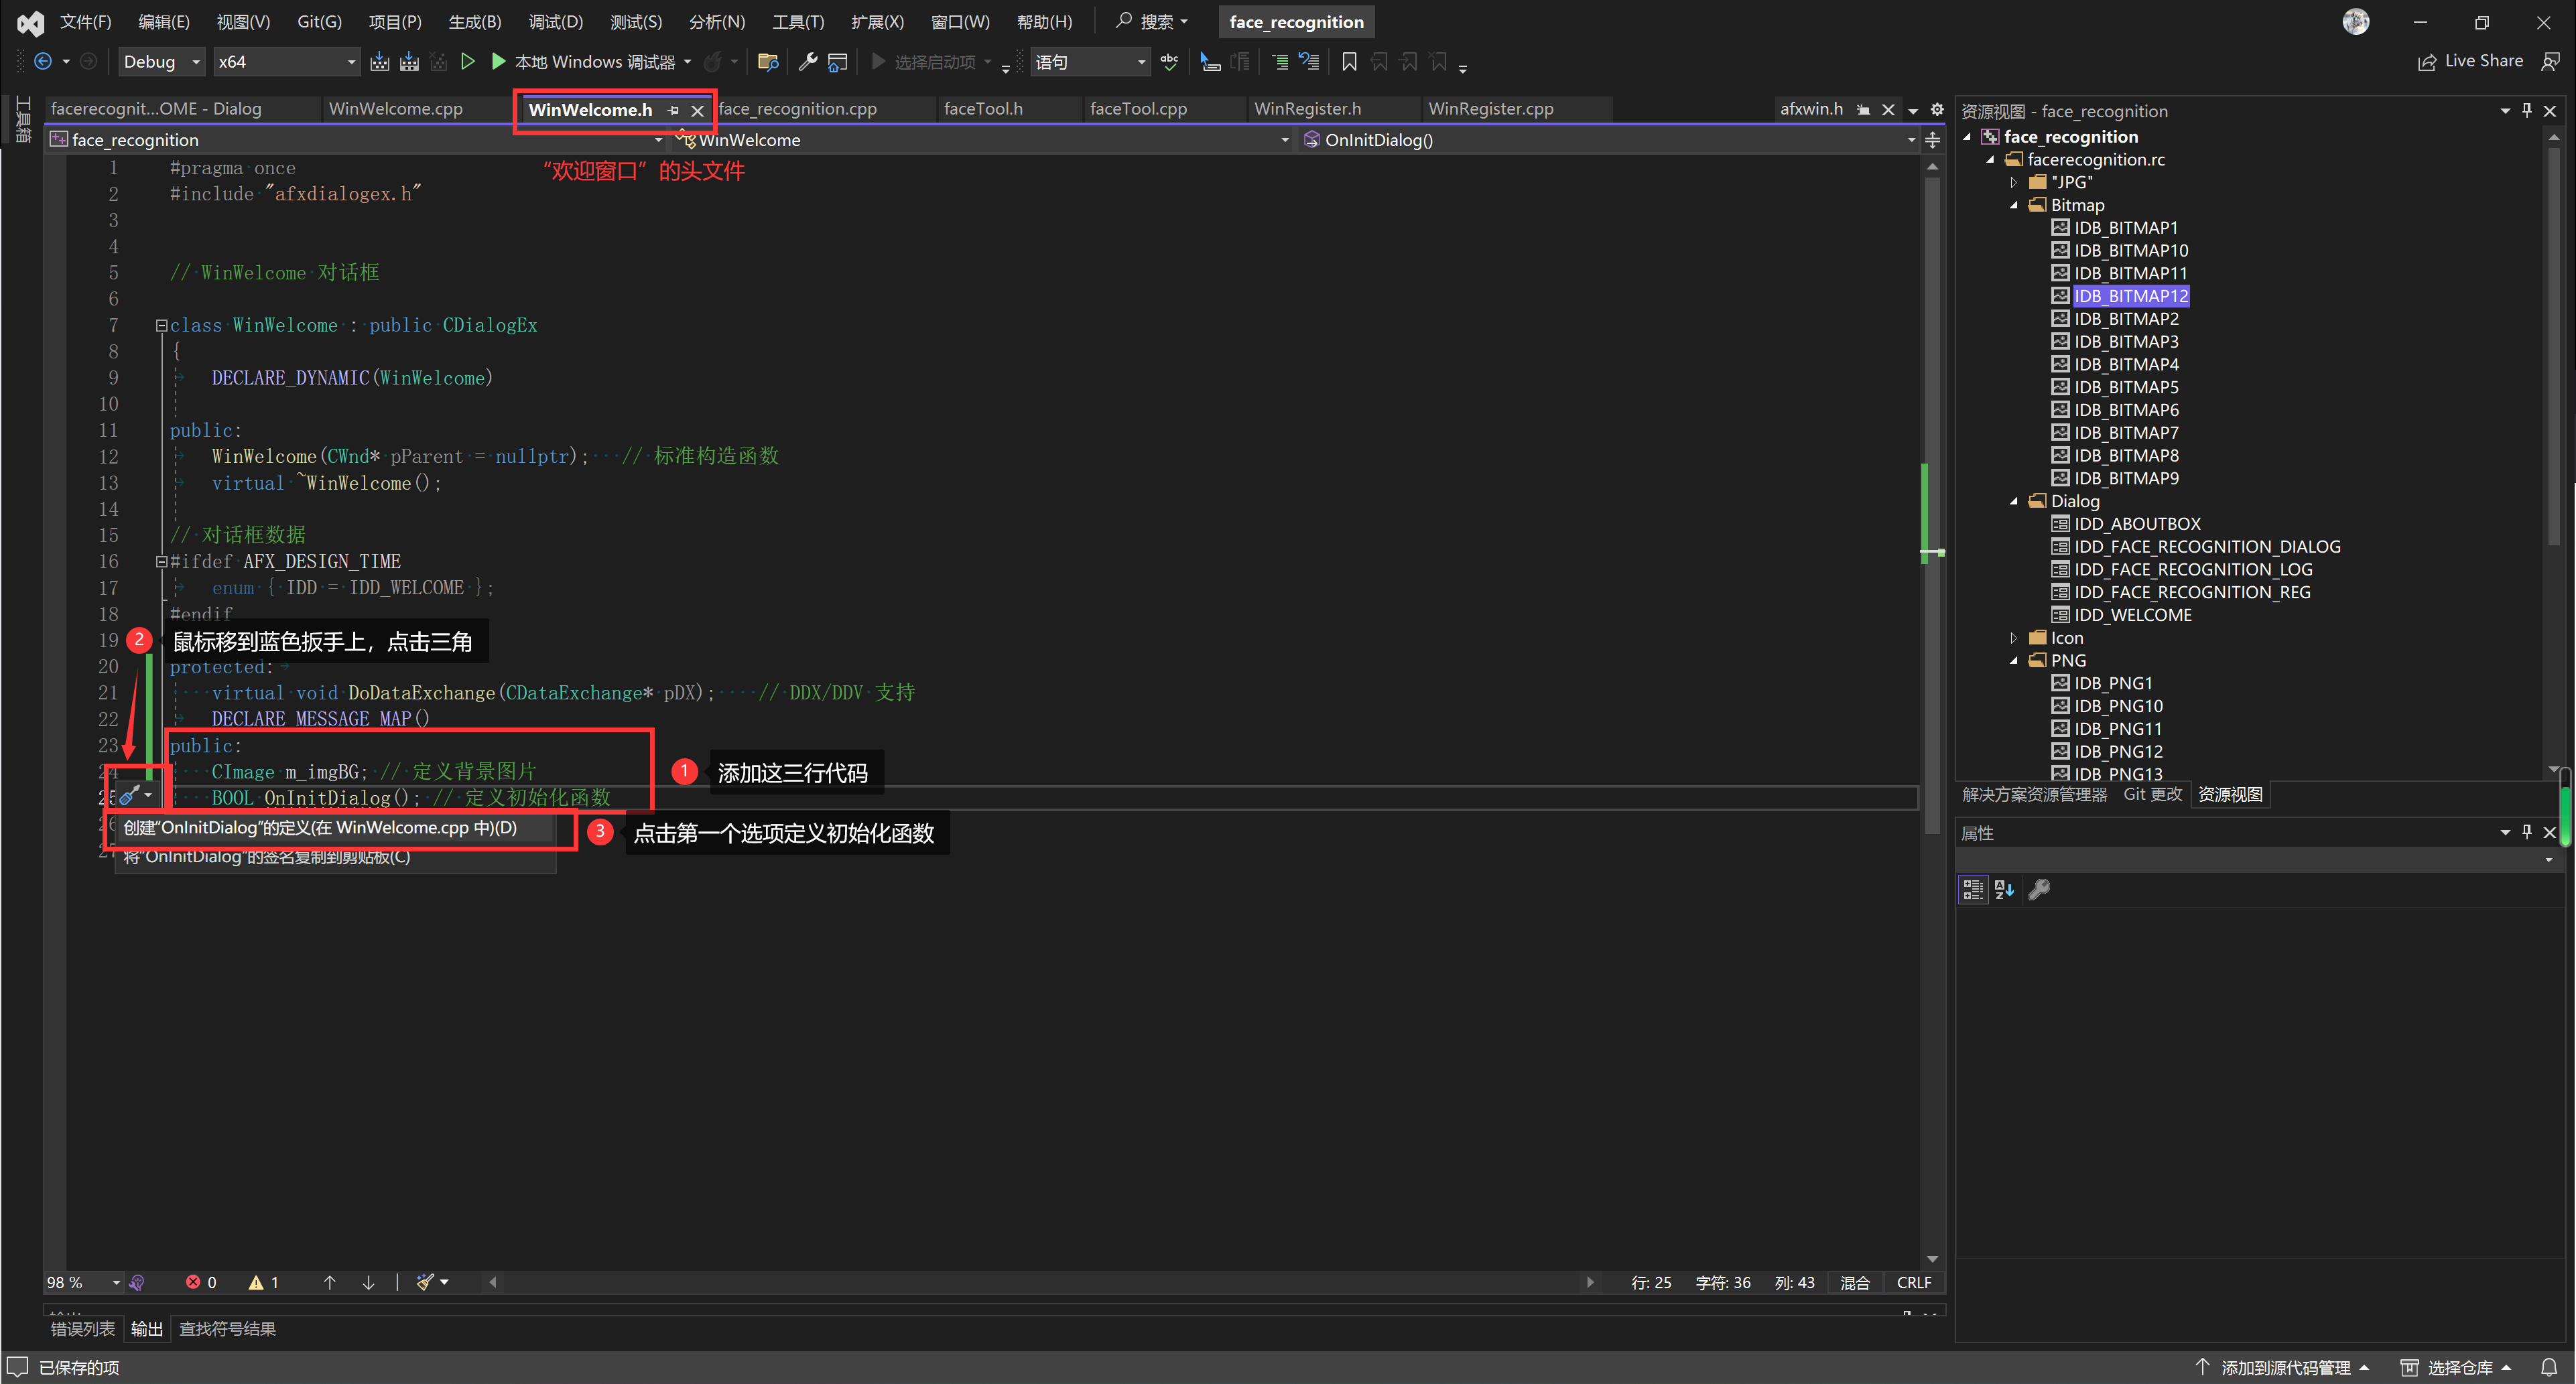Click the find in files folder icon

pos(768,62)
